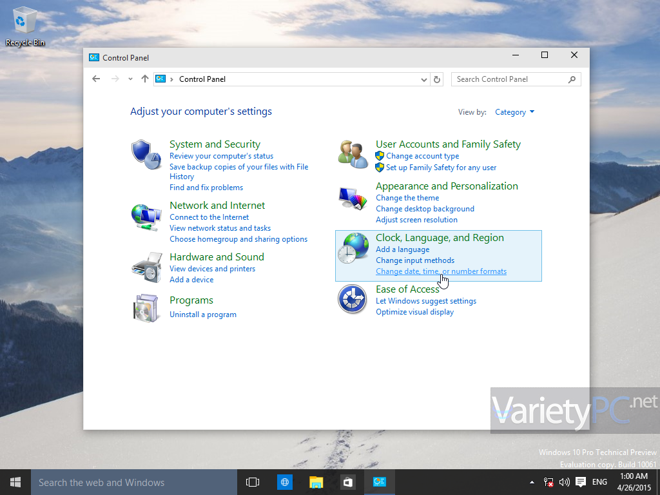
Task: Open the Network and Internet category
Action: (x=217, y=205)
